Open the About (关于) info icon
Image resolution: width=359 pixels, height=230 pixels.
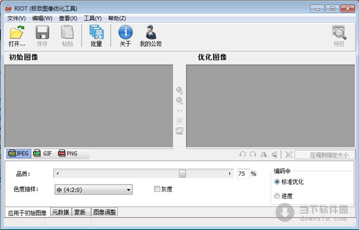tap(126, 32)
